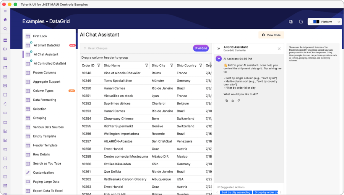
Task: Click the Reset Changes button
Action: [96, 48]
